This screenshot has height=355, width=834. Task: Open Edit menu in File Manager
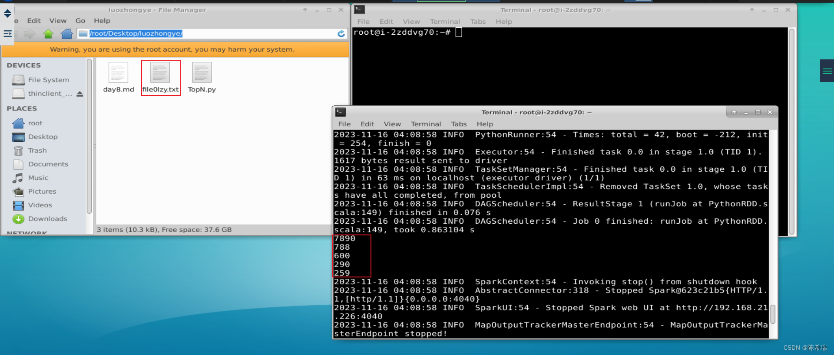[x=34, y=20]
